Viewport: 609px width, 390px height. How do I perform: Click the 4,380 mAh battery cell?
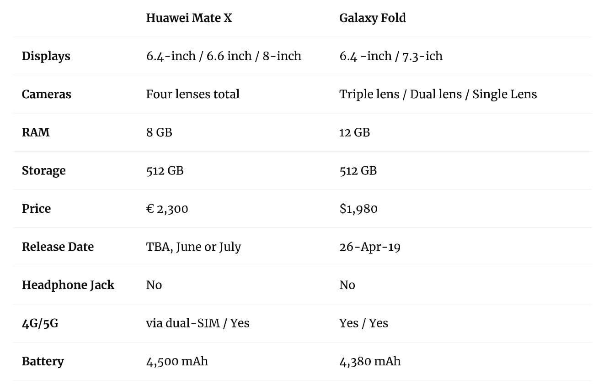click(369, 361)
